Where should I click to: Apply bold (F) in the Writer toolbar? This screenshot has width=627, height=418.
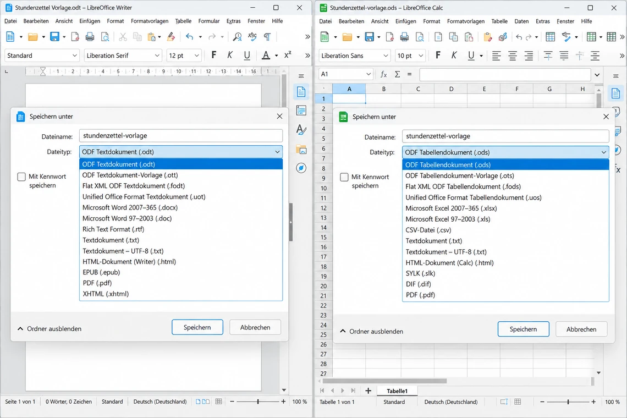pyautogui.click(x=214, y=55)
